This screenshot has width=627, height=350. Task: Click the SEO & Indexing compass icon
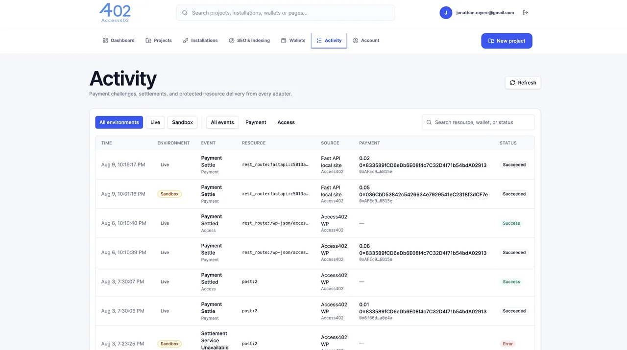point(232,41)
